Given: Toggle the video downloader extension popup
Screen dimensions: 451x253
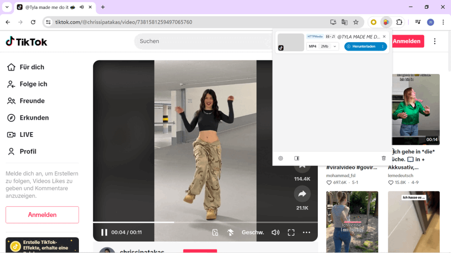Looking at the screenshot, I should [386, 22].
